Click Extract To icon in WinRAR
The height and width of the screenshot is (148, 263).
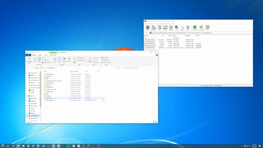tap(153, 28)
